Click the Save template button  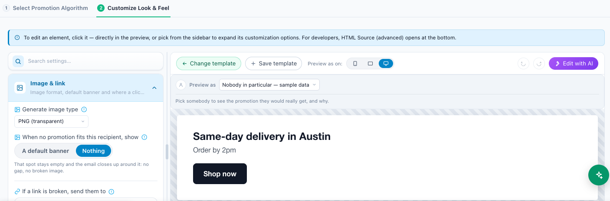274,64
